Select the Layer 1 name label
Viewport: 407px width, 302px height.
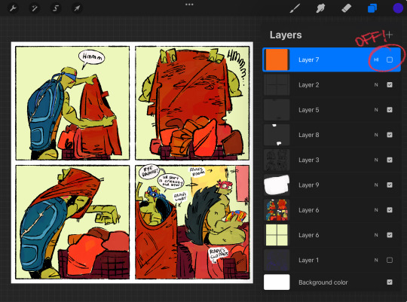pos(308,260)
